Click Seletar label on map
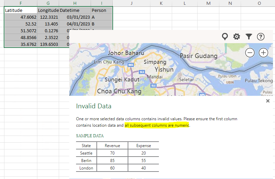275x179 pixels. [x=186, y=80]
